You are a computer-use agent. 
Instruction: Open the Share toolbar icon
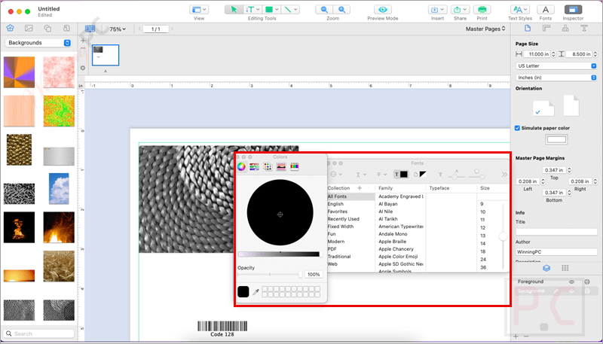click(x=460, y=10)
